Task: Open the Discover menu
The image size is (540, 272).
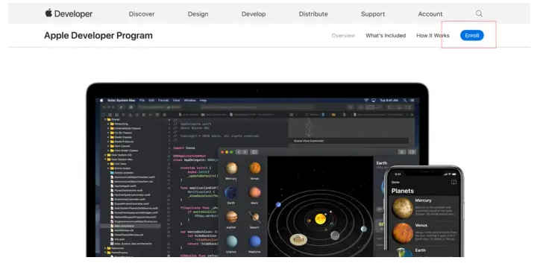Action: [x=142, y=14]
